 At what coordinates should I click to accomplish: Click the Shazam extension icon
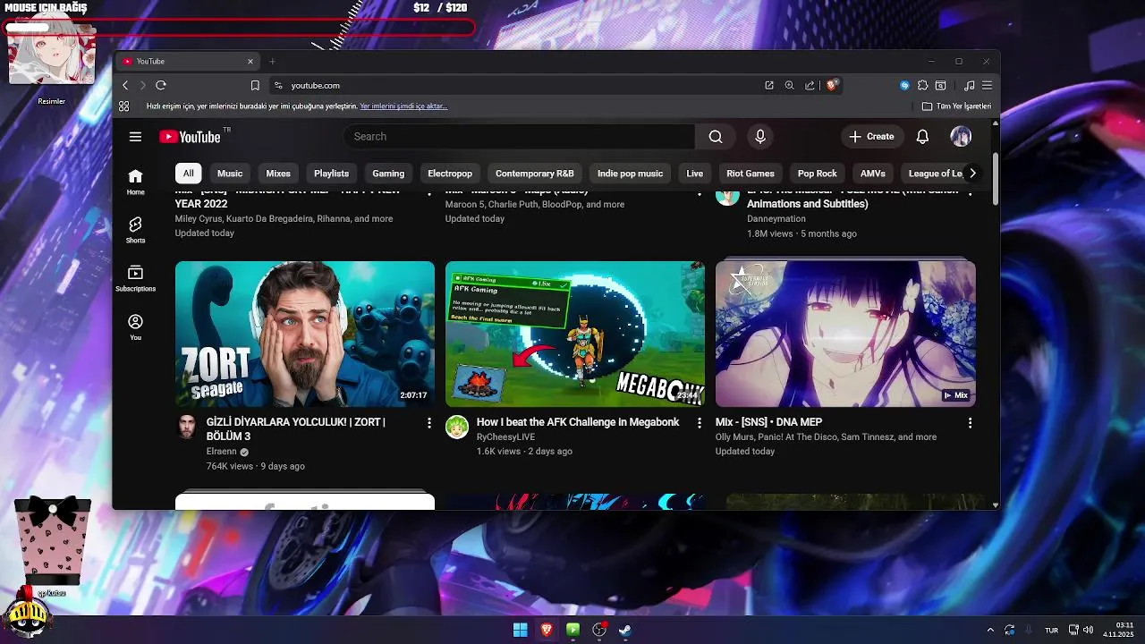click(904, 85)
